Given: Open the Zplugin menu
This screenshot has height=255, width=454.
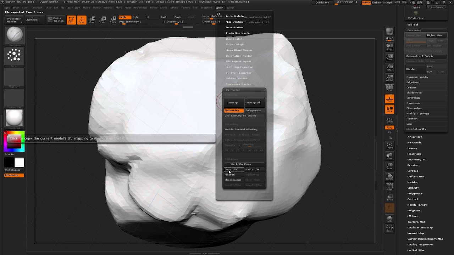Looking at the screenshot, I should coord(220,7).
